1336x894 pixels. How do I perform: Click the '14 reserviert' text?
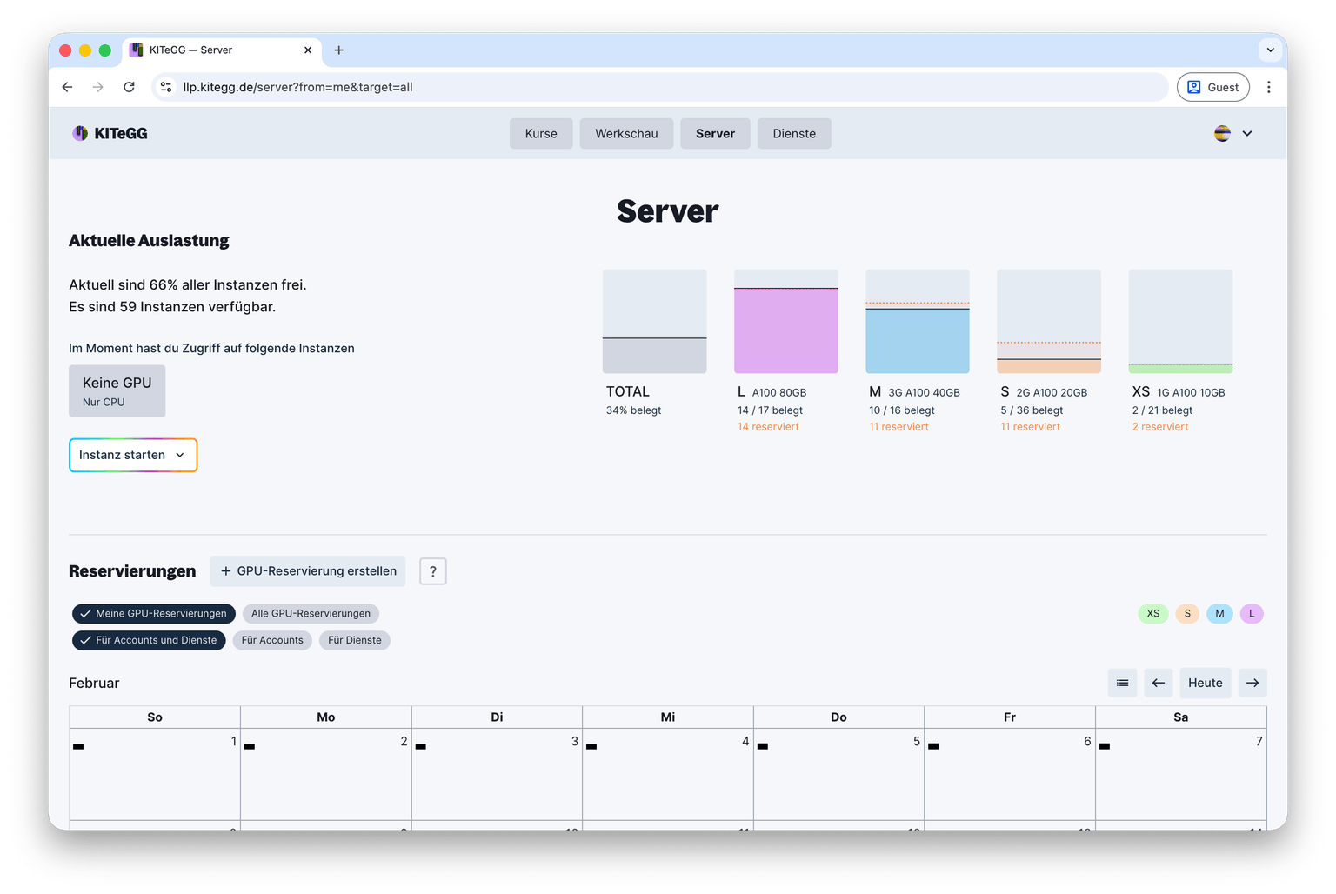pyautogui.click(x=768, y=427)
